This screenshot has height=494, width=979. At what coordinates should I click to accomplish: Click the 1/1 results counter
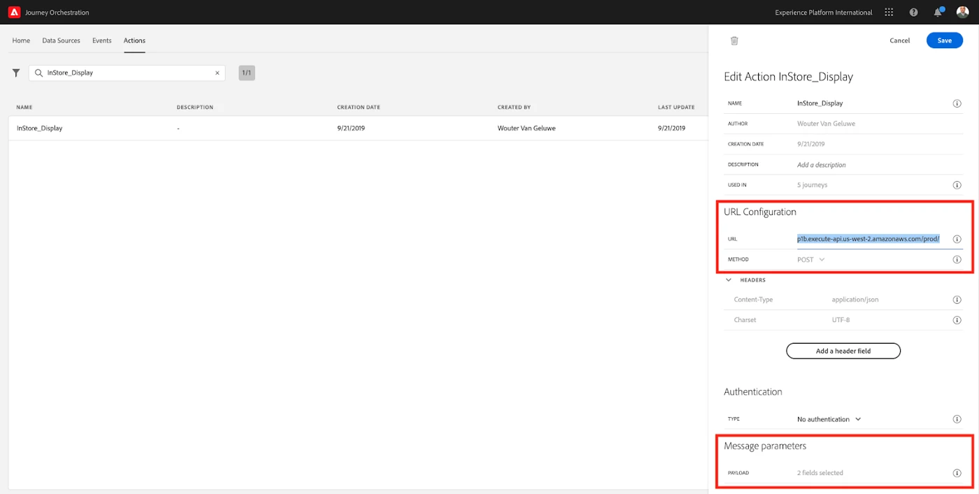tap(247, 73)
